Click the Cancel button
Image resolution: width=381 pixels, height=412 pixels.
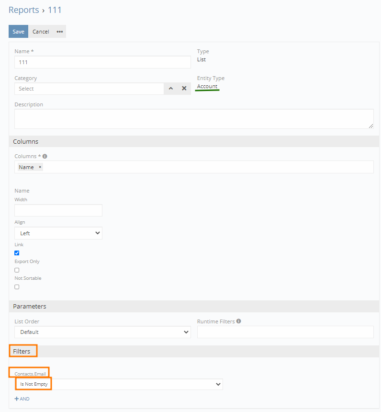[x=41, y=32]
